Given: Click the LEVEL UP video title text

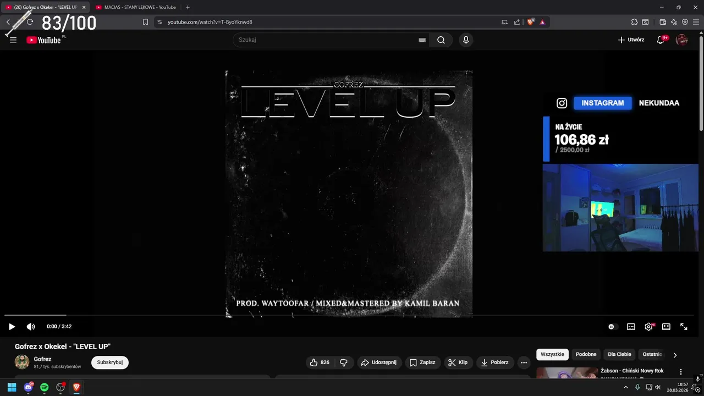Looking at the screenshot, I should pyautogui.click(x=63, y=346).
